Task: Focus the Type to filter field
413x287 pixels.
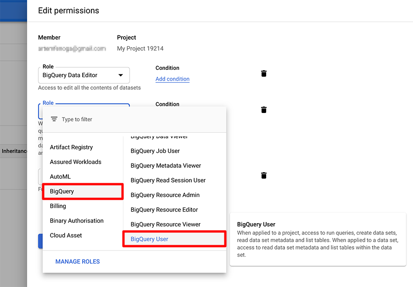Action: (x=134, y=119)
